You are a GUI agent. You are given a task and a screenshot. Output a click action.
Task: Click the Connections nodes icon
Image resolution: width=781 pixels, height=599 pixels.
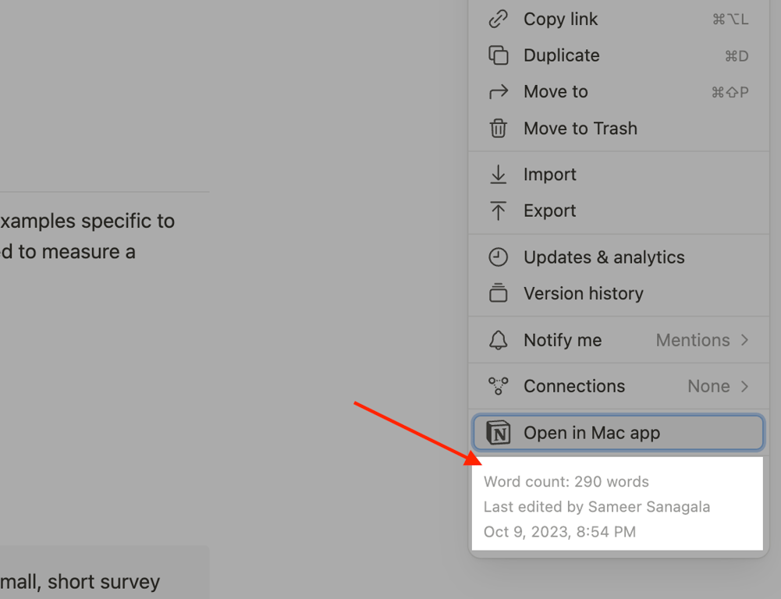click(x=498, y=386)
